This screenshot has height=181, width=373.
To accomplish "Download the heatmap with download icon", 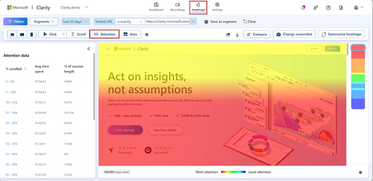I will pyautogui.click(x=237, y=35).
